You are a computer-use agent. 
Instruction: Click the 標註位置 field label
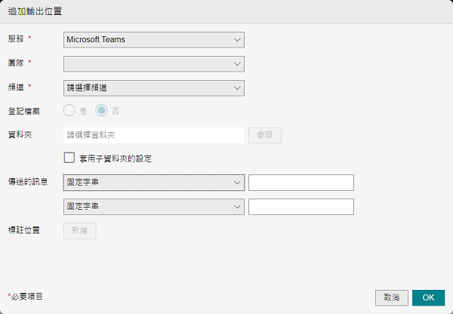(x=24, y=230)
